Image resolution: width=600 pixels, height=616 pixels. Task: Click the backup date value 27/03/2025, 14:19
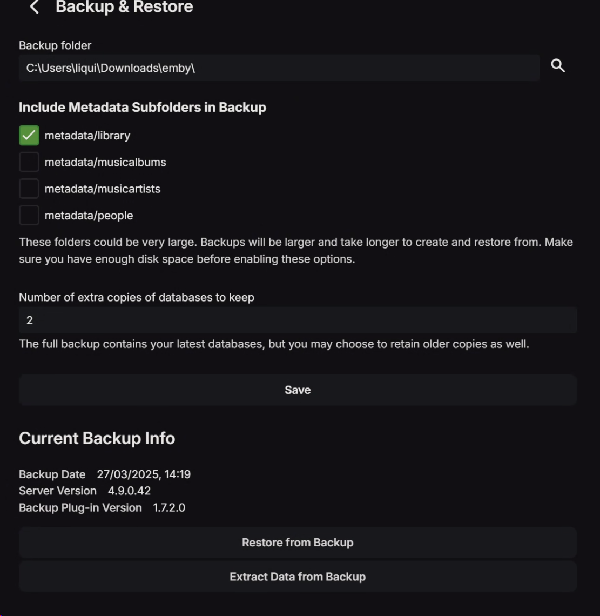(144, 474)
